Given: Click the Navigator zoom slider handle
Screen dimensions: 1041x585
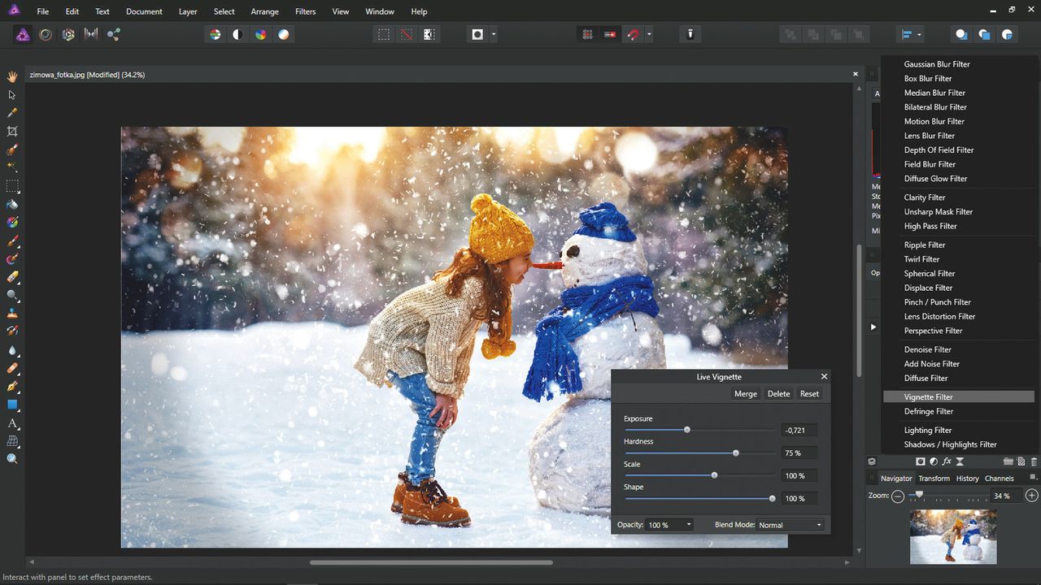Looking at the screenshot, I should click(920, 494).
